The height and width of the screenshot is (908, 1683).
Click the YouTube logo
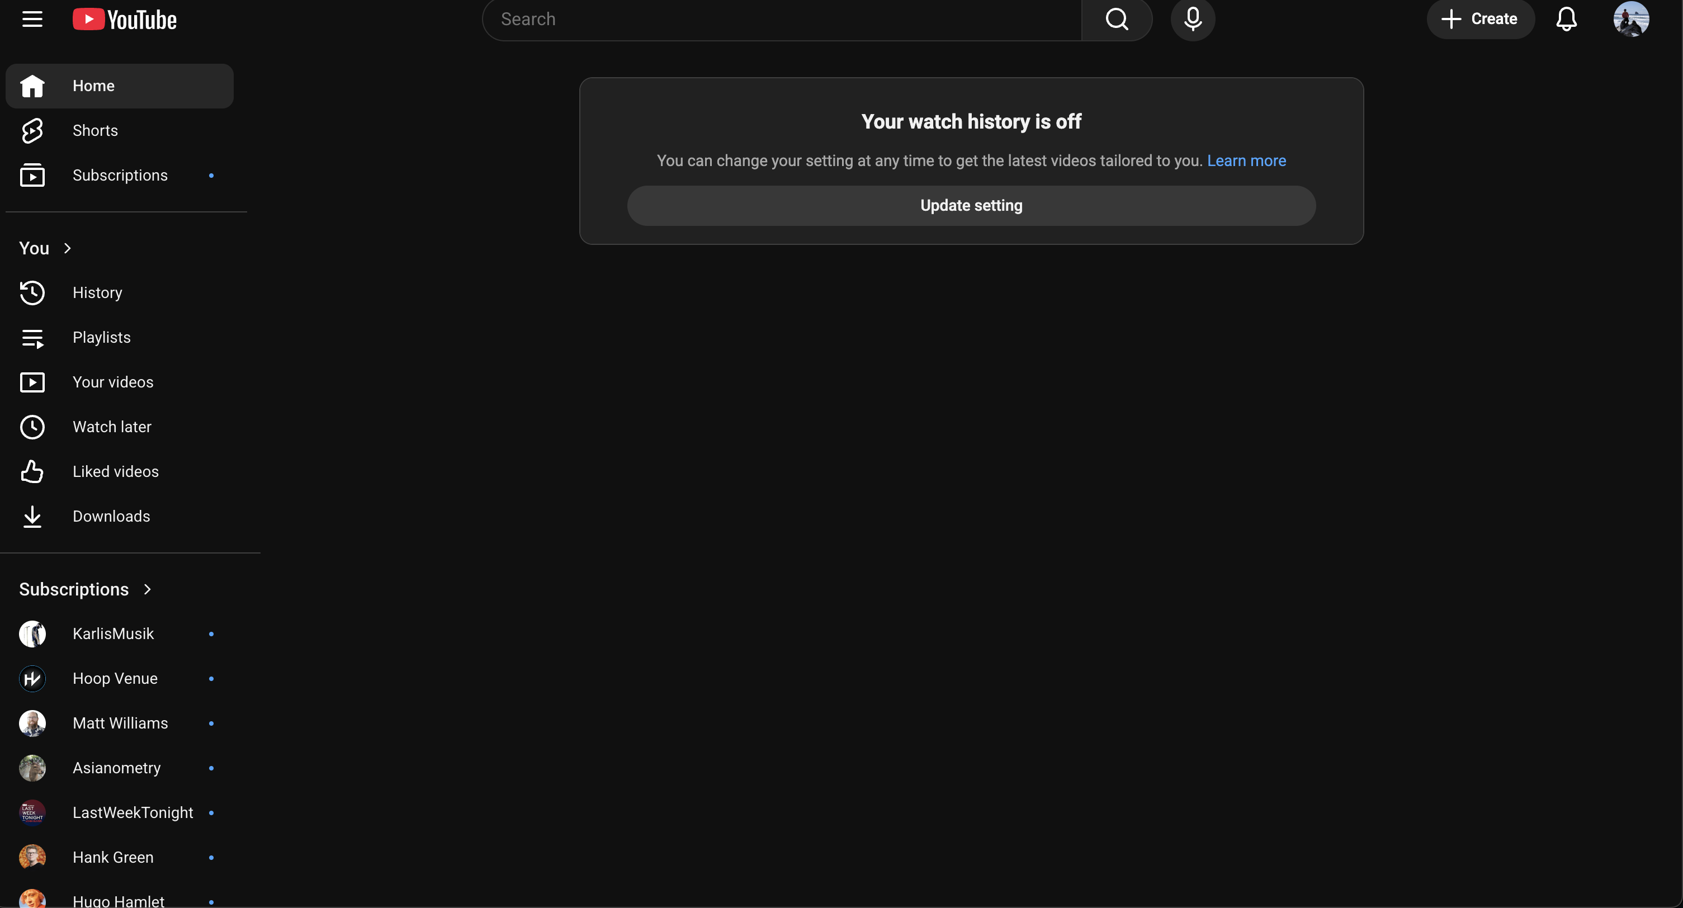pyautogui.click(x=125, y=20)
